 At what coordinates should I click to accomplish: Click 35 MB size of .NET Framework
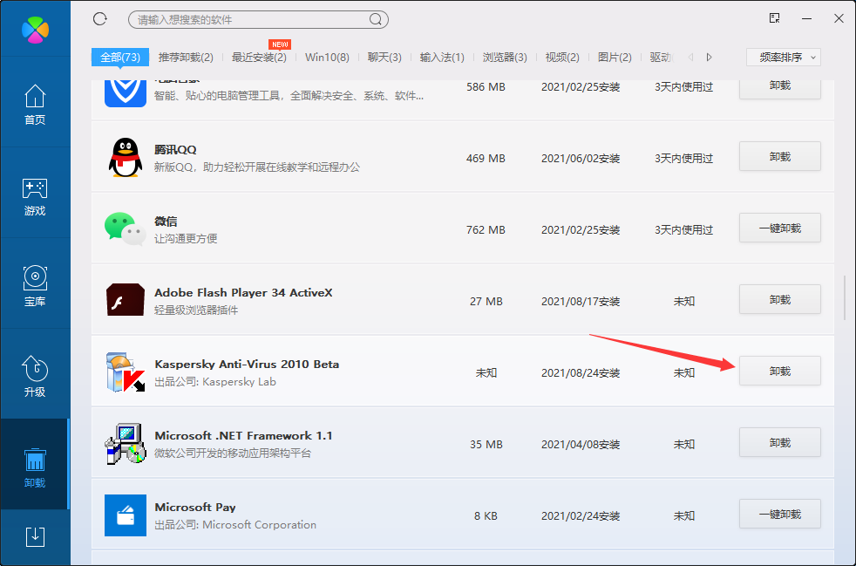coord(486,445)
